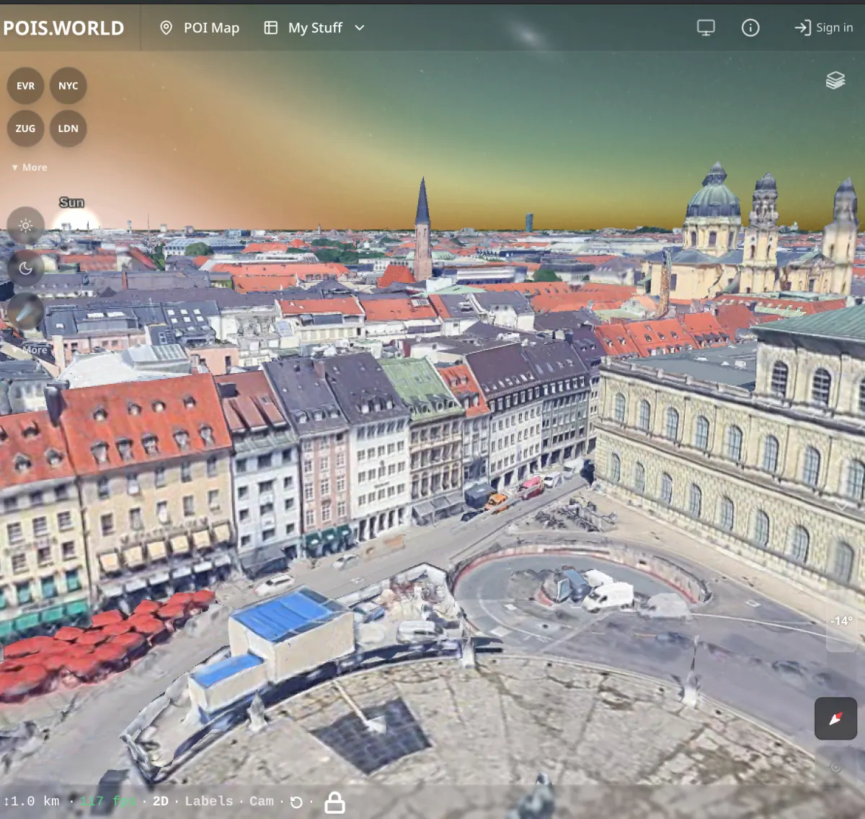Click the 117 fps readout
This screenshot has height=819, width=865.
tap(107, 801)
